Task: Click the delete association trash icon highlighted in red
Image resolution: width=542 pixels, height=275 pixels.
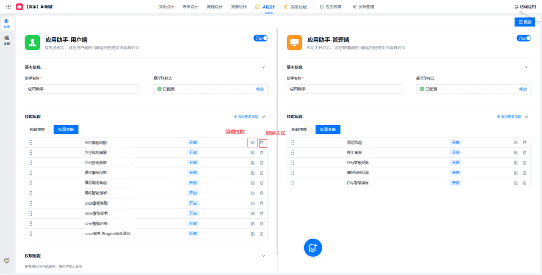Action: [x=262, y=143]
